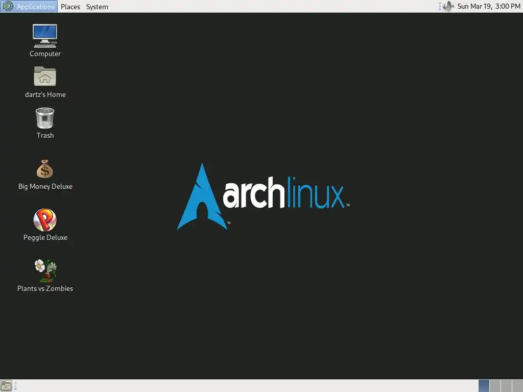Screen dimensions: 523x392
Task: Click the volume speaker icon in the top panel
Action: point(447,6)
